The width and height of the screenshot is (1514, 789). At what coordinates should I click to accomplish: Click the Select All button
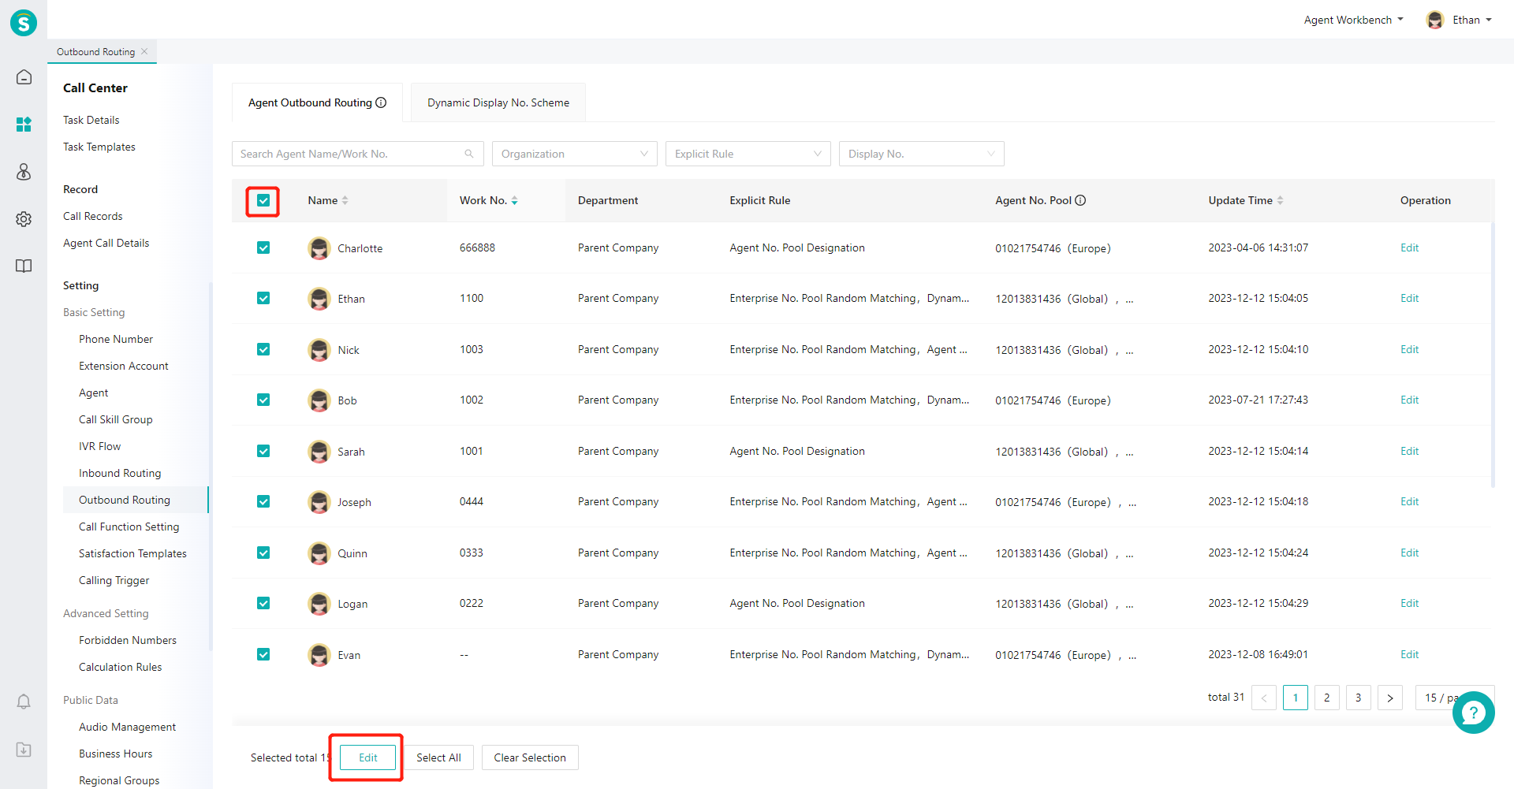[x=438, y=757]
